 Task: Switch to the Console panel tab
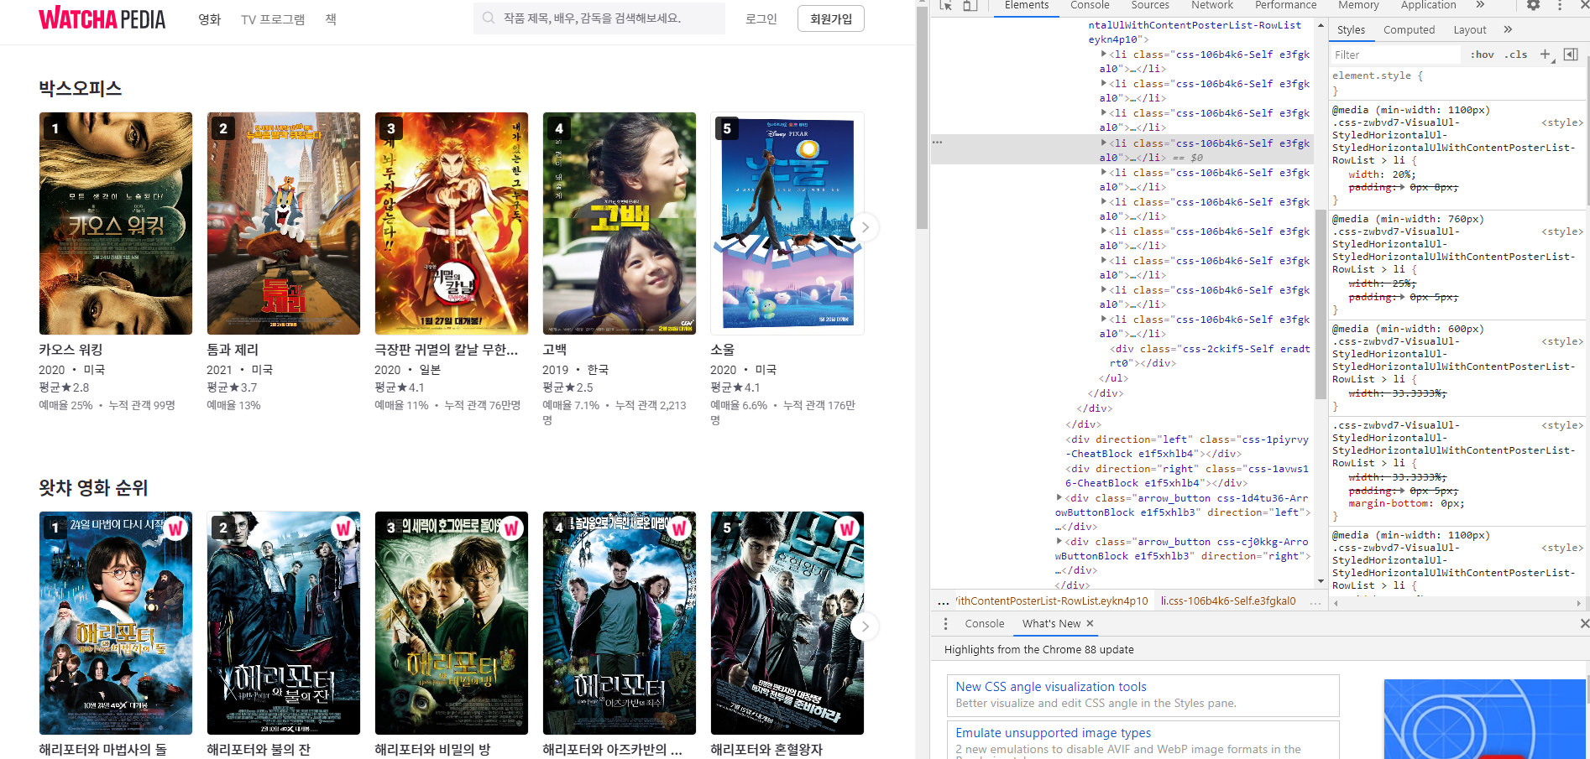pos(1090,5)
